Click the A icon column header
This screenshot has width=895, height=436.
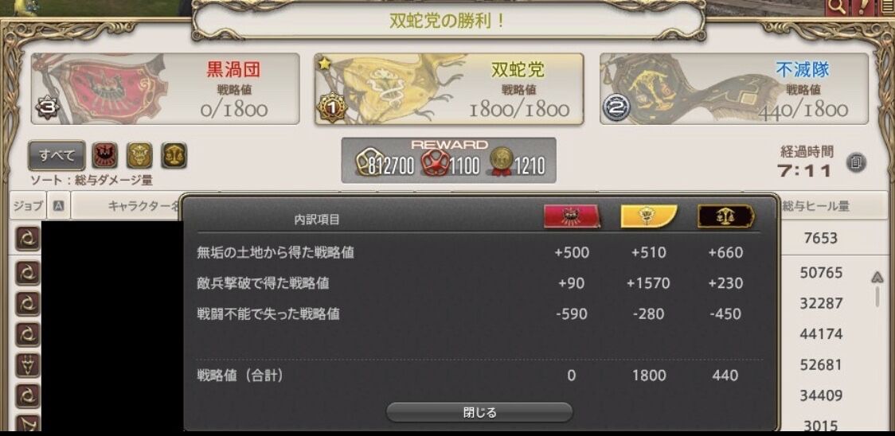coord(58,206)
